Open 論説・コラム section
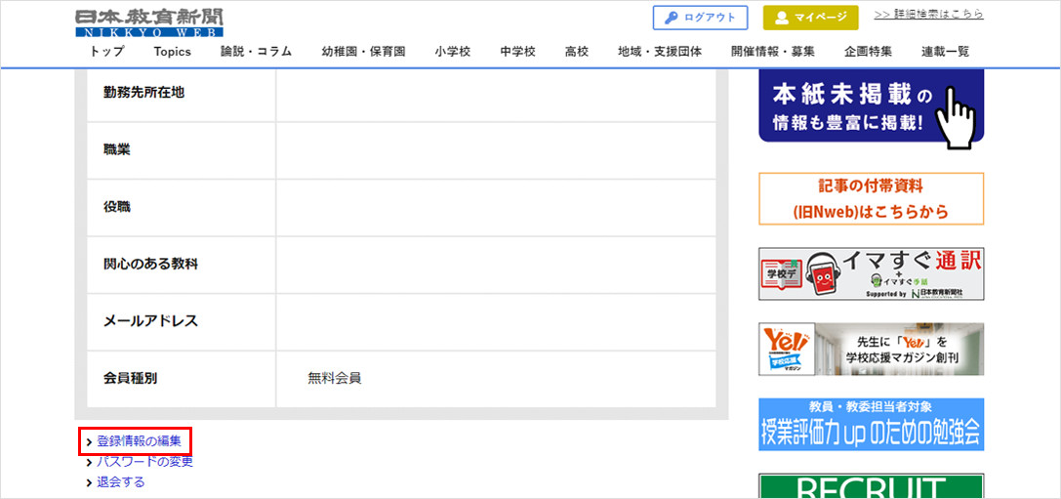 tap(257, 52)
